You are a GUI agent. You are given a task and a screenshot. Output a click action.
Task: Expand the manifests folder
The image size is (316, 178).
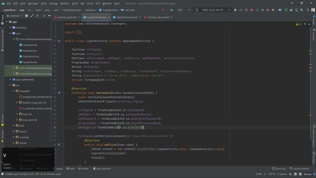[10, 28]
